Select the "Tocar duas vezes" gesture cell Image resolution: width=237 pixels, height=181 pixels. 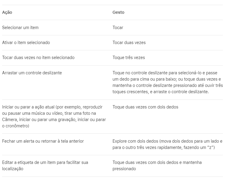coord(129,43)
